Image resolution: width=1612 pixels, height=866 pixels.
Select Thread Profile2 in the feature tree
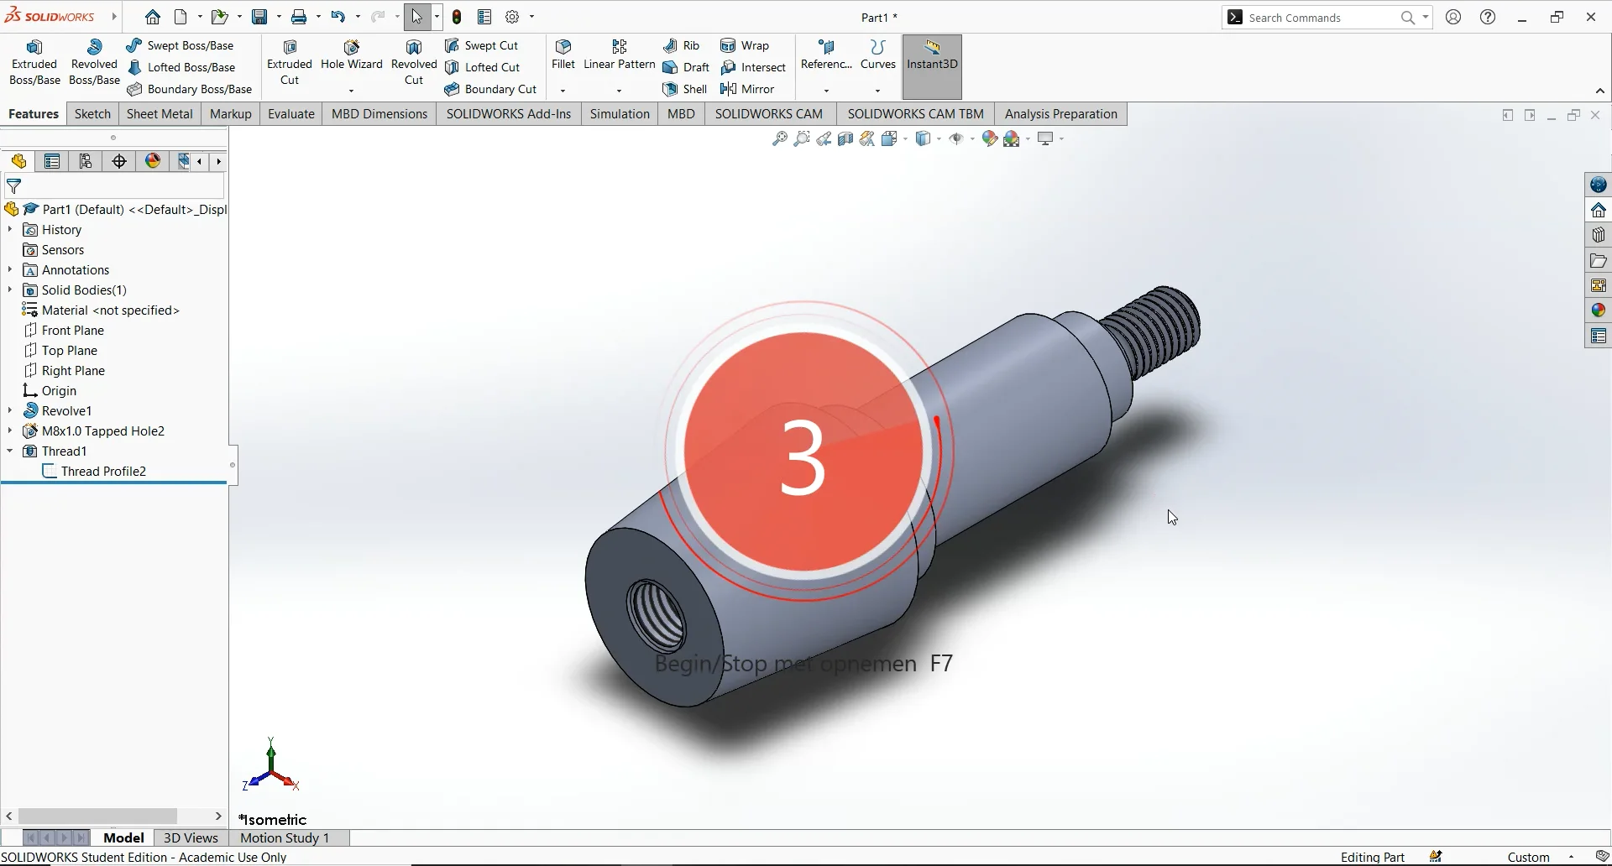[103, 471]
